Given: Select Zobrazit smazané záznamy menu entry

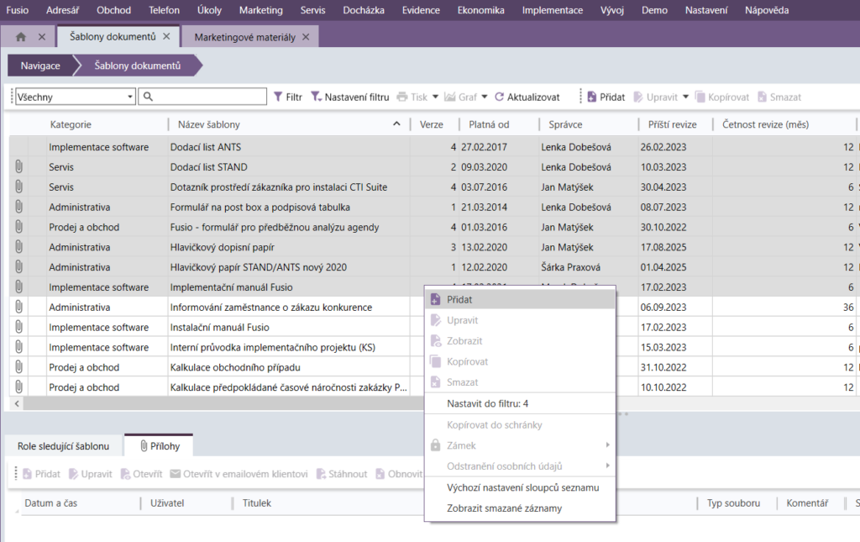Looking at the screenshot, I should coord(504,508).
